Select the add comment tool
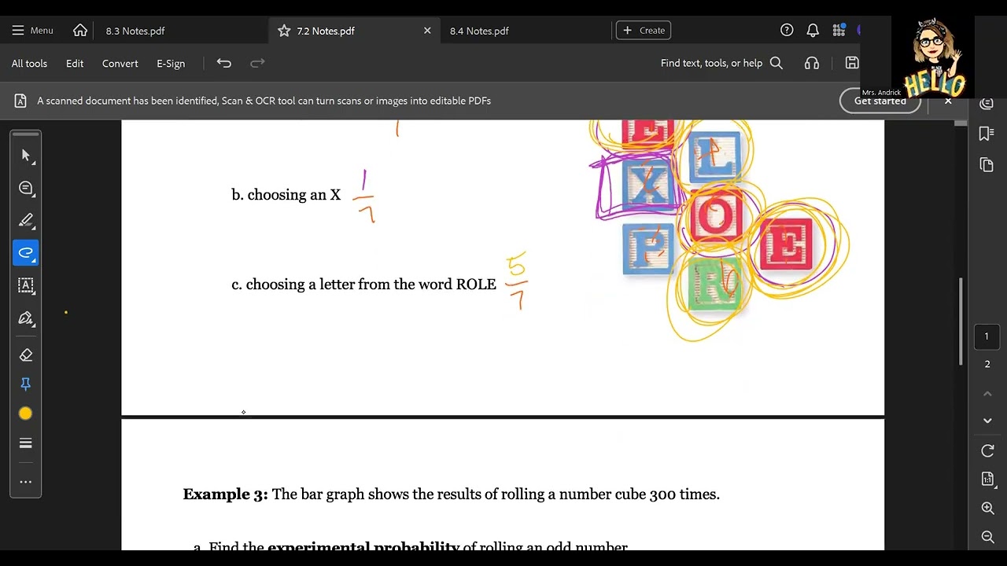The image size is (1007, 566). point(26,188)
